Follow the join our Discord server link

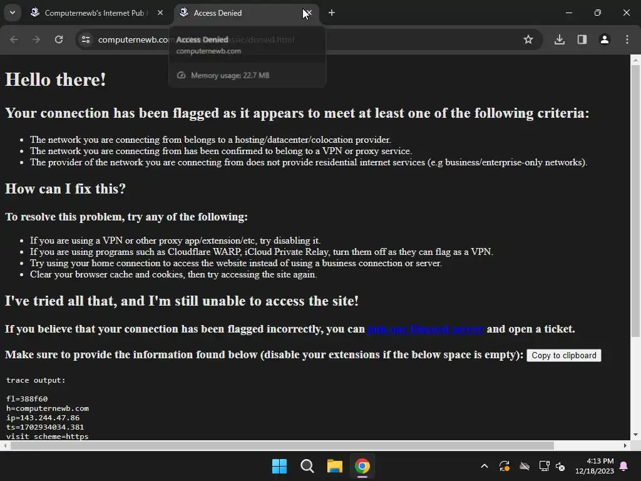(426, 329)
